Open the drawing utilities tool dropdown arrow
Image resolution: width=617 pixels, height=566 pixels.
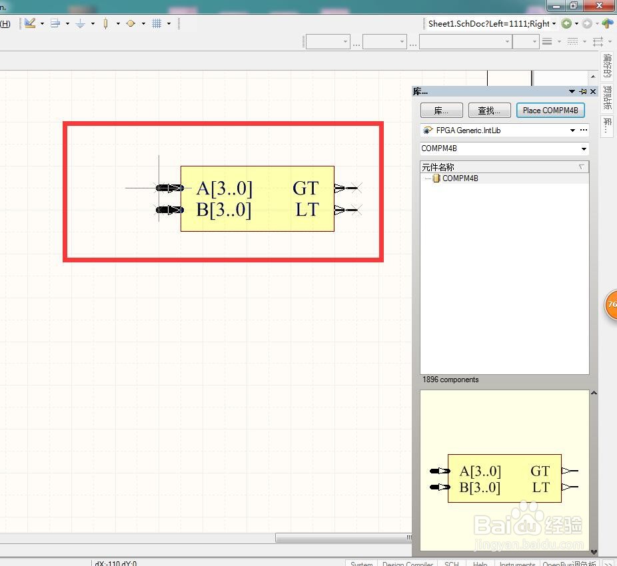(42, 23)
